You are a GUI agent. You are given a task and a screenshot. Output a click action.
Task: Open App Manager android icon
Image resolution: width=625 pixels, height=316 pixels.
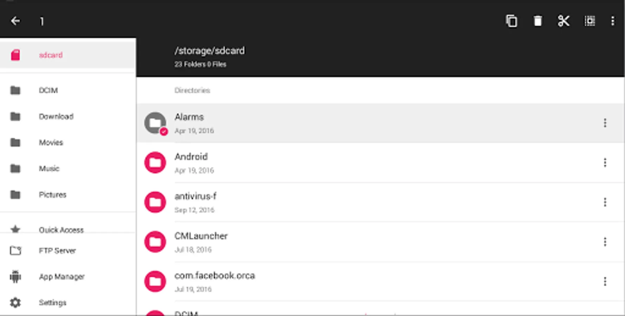click(x=15, y=277)
